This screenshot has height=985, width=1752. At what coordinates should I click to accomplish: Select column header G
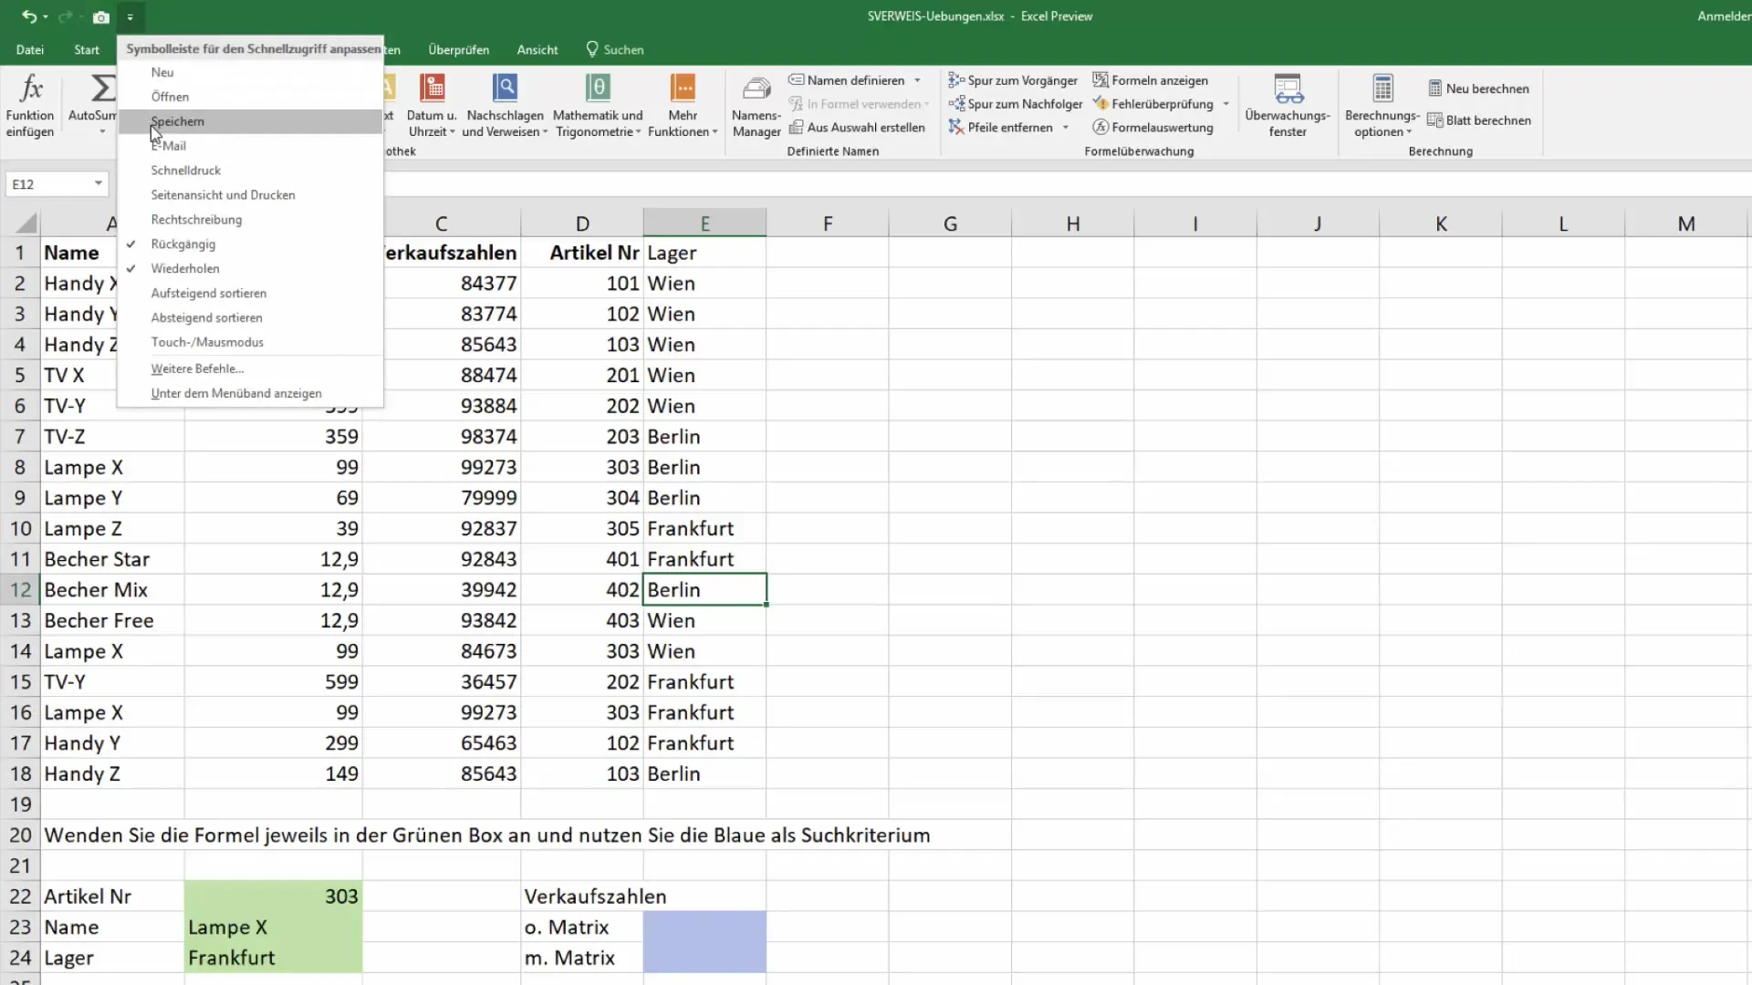(950, 223)
